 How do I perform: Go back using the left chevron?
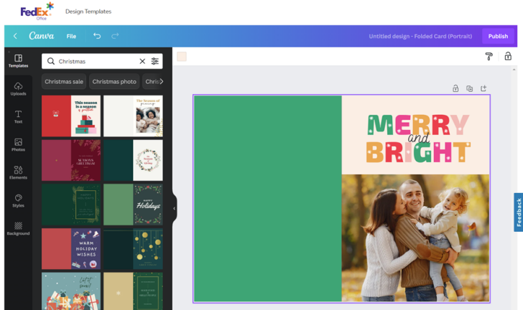pyautogui.click(x=15, y=36)
